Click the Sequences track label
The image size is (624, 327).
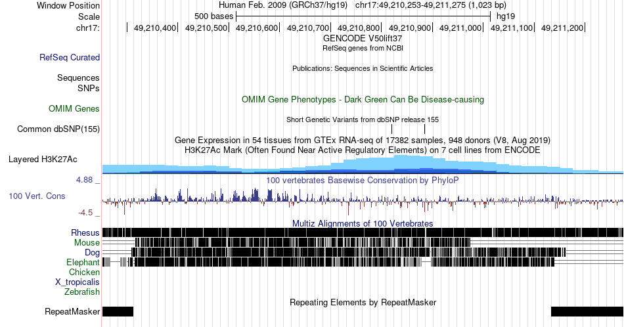tap(78, 77)
